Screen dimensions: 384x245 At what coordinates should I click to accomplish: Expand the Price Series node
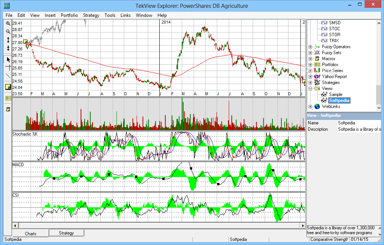[310, 71]
